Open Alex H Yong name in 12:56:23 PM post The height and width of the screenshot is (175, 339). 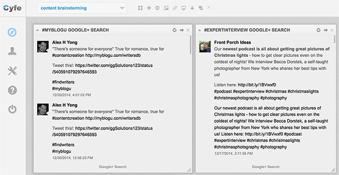[x=64, y=105]
